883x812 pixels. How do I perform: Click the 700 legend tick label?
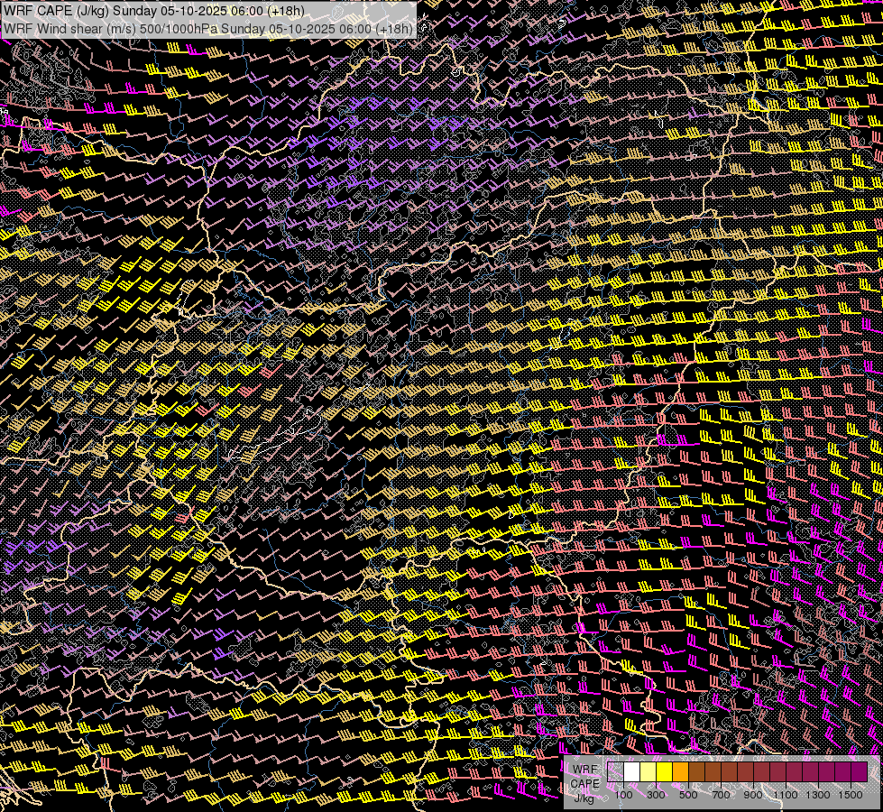[x=721, y=795]
